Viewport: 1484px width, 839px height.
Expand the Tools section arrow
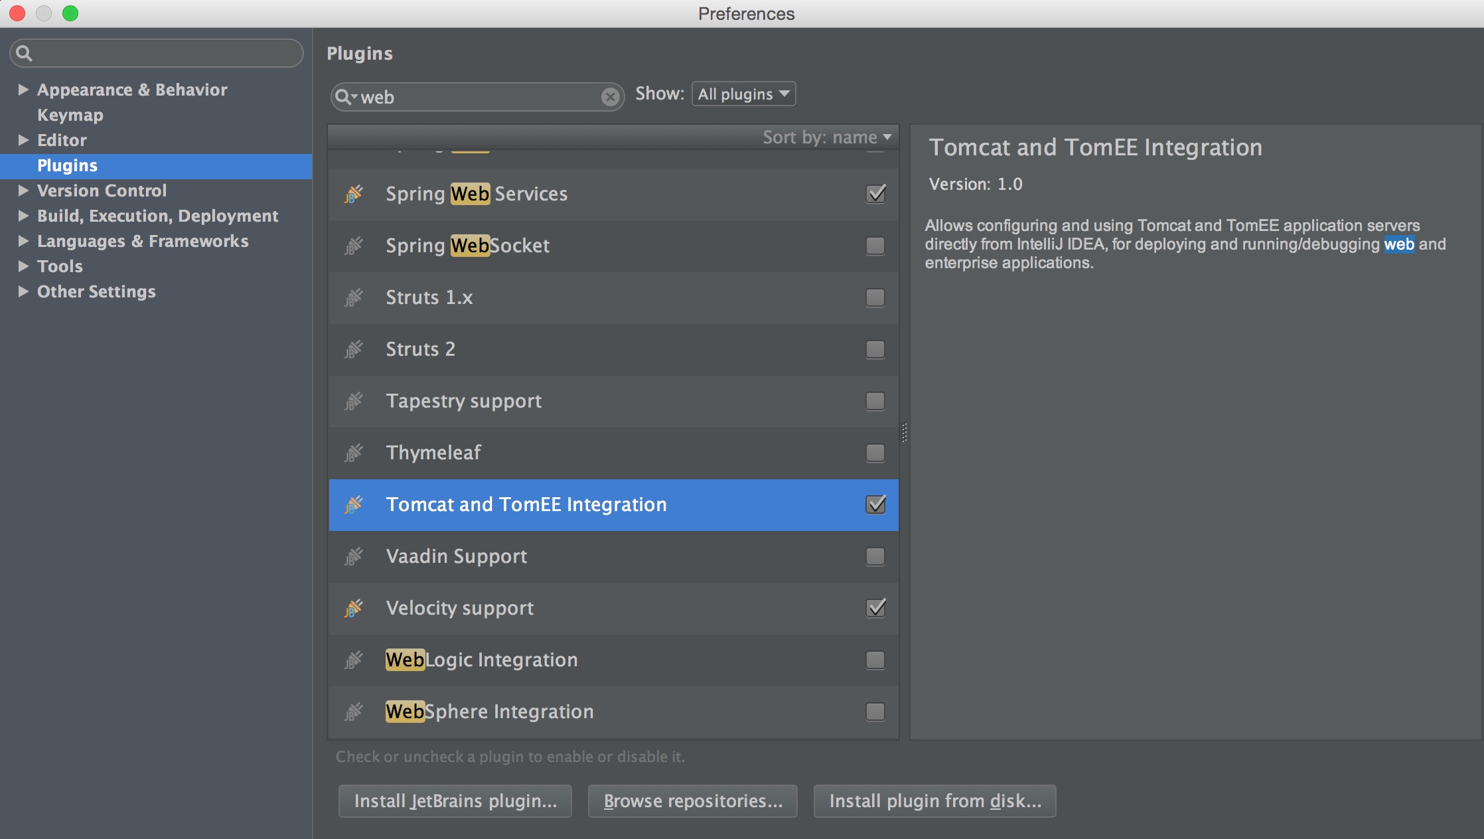click(x=23, y=266)
